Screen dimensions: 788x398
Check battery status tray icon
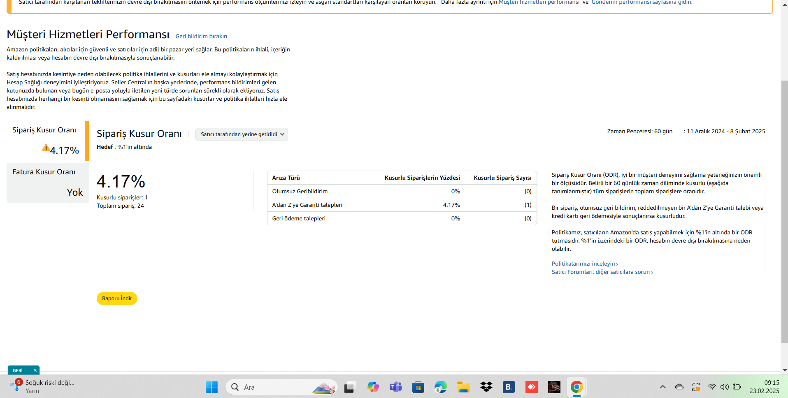click(x=737, y=387)
